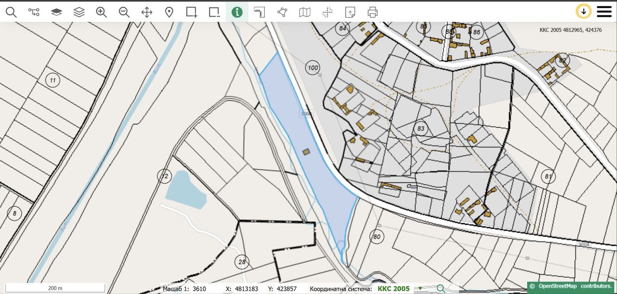Viewport: 617px width, 294px height.
Task: Click the X coordinate value 4813183
Action: [x=246, y=289]
